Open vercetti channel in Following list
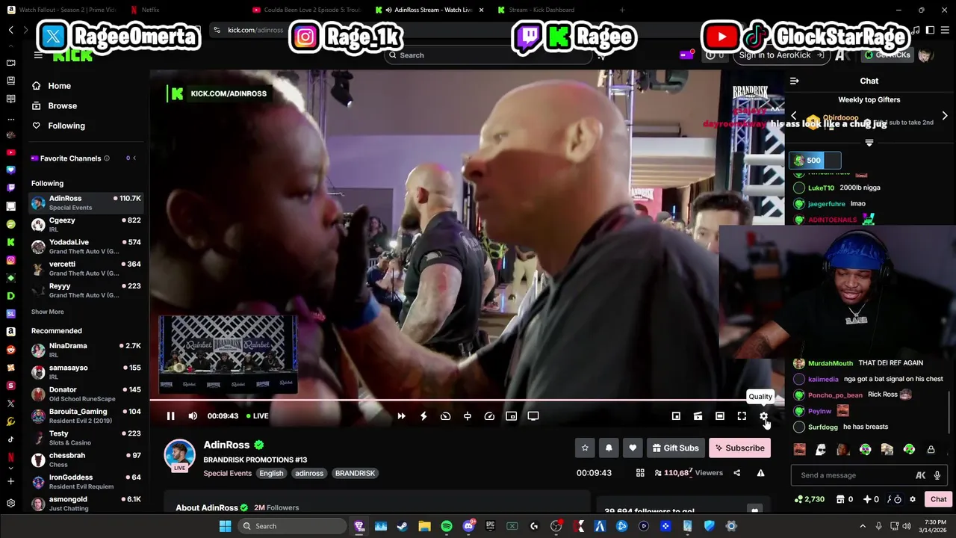Viewport: 956px width, 538px height. coord(86,268)
